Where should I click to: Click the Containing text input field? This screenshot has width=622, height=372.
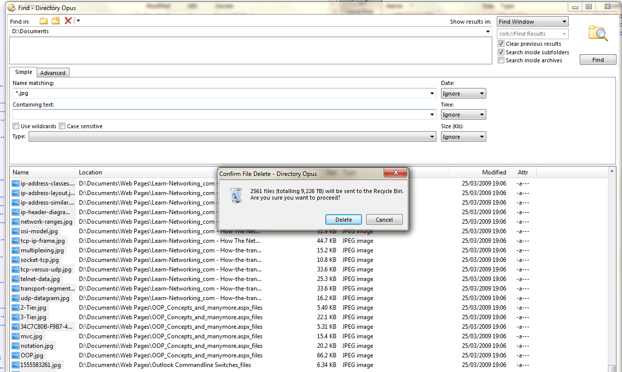[224, 115]
